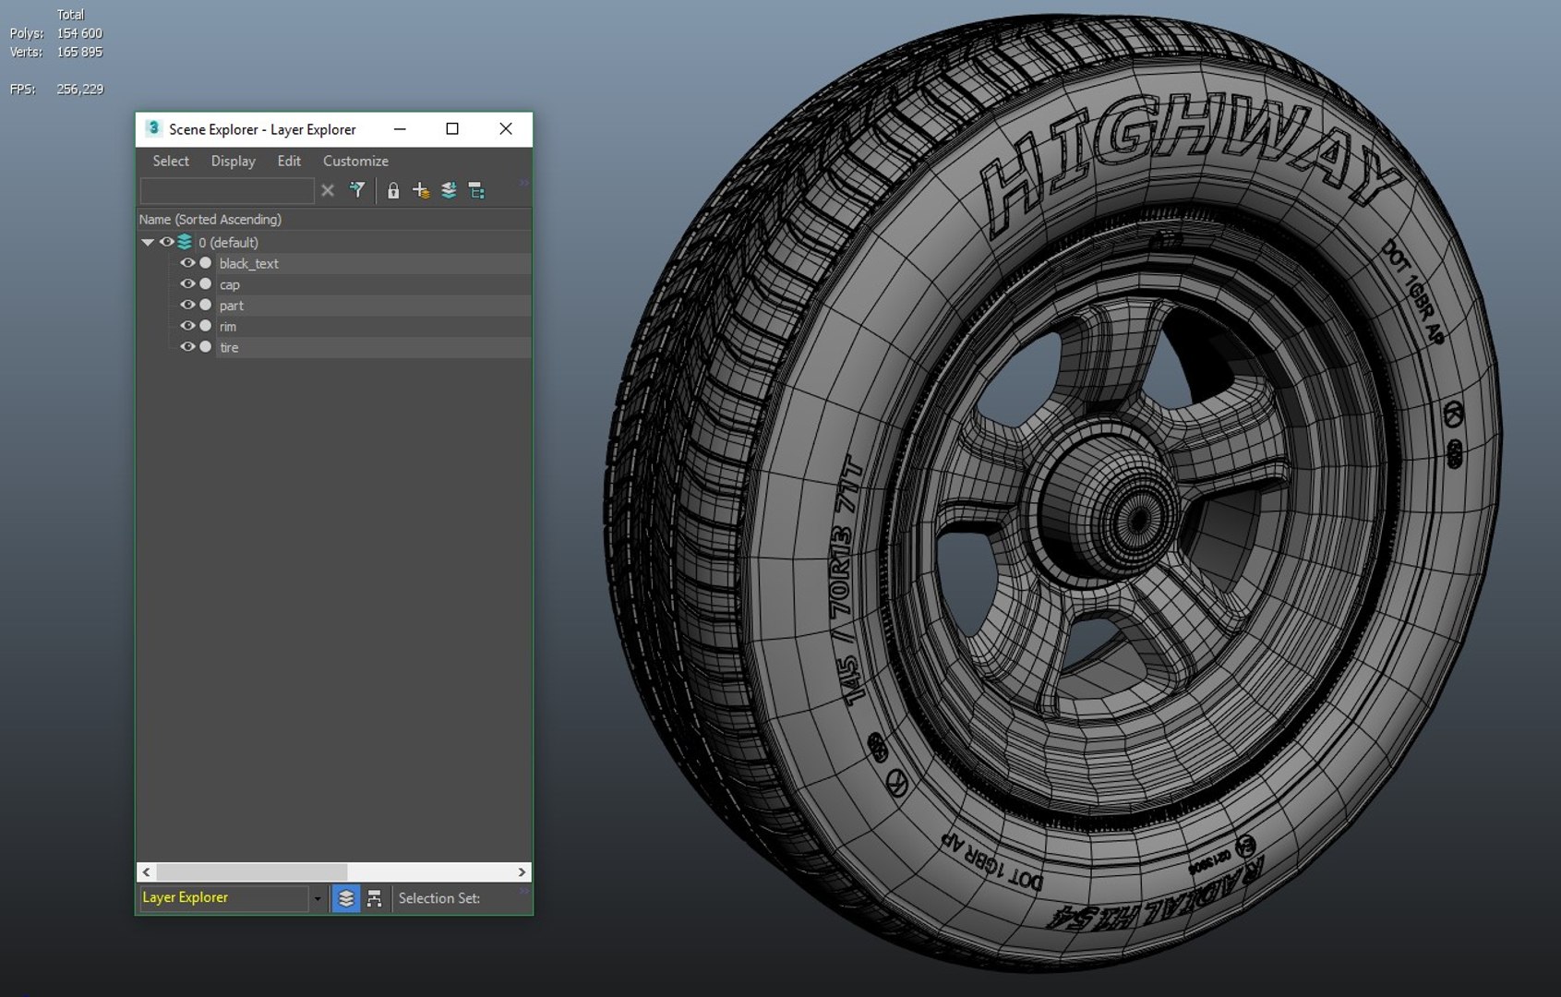Open the Layer Explorer dropdown arrow
Screen dimensions: 1561x997
318,898
